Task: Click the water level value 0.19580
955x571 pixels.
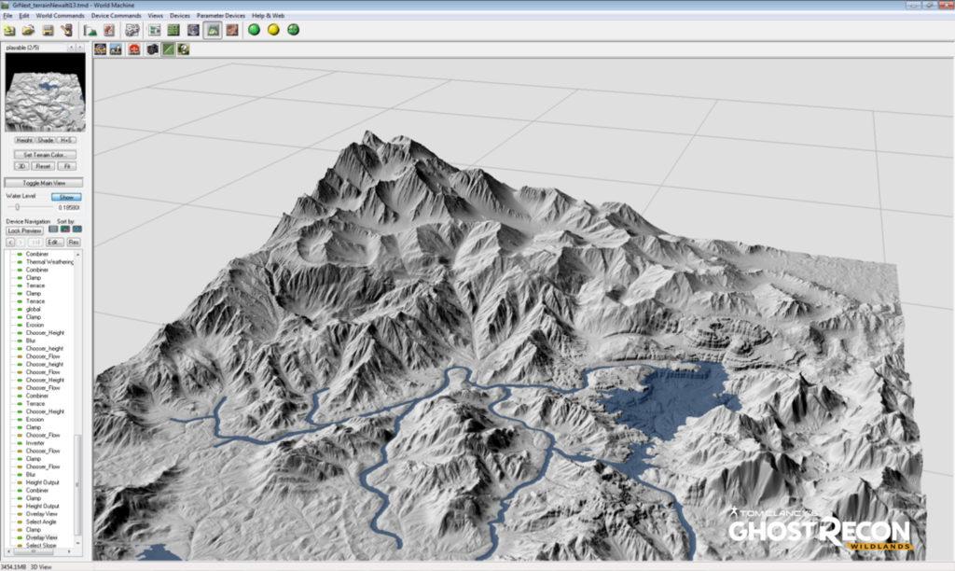Action: [x=69, y=208]
